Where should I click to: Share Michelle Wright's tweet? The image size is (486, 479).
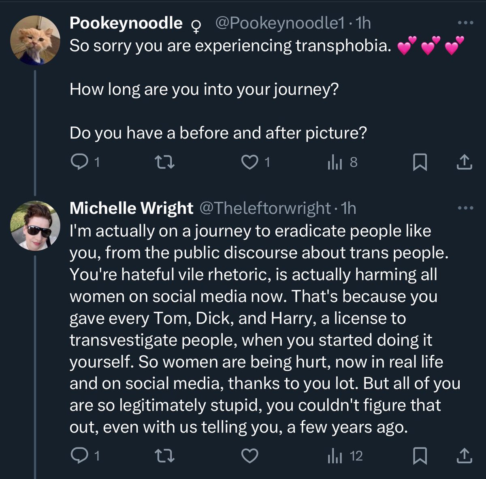[464, 456]
